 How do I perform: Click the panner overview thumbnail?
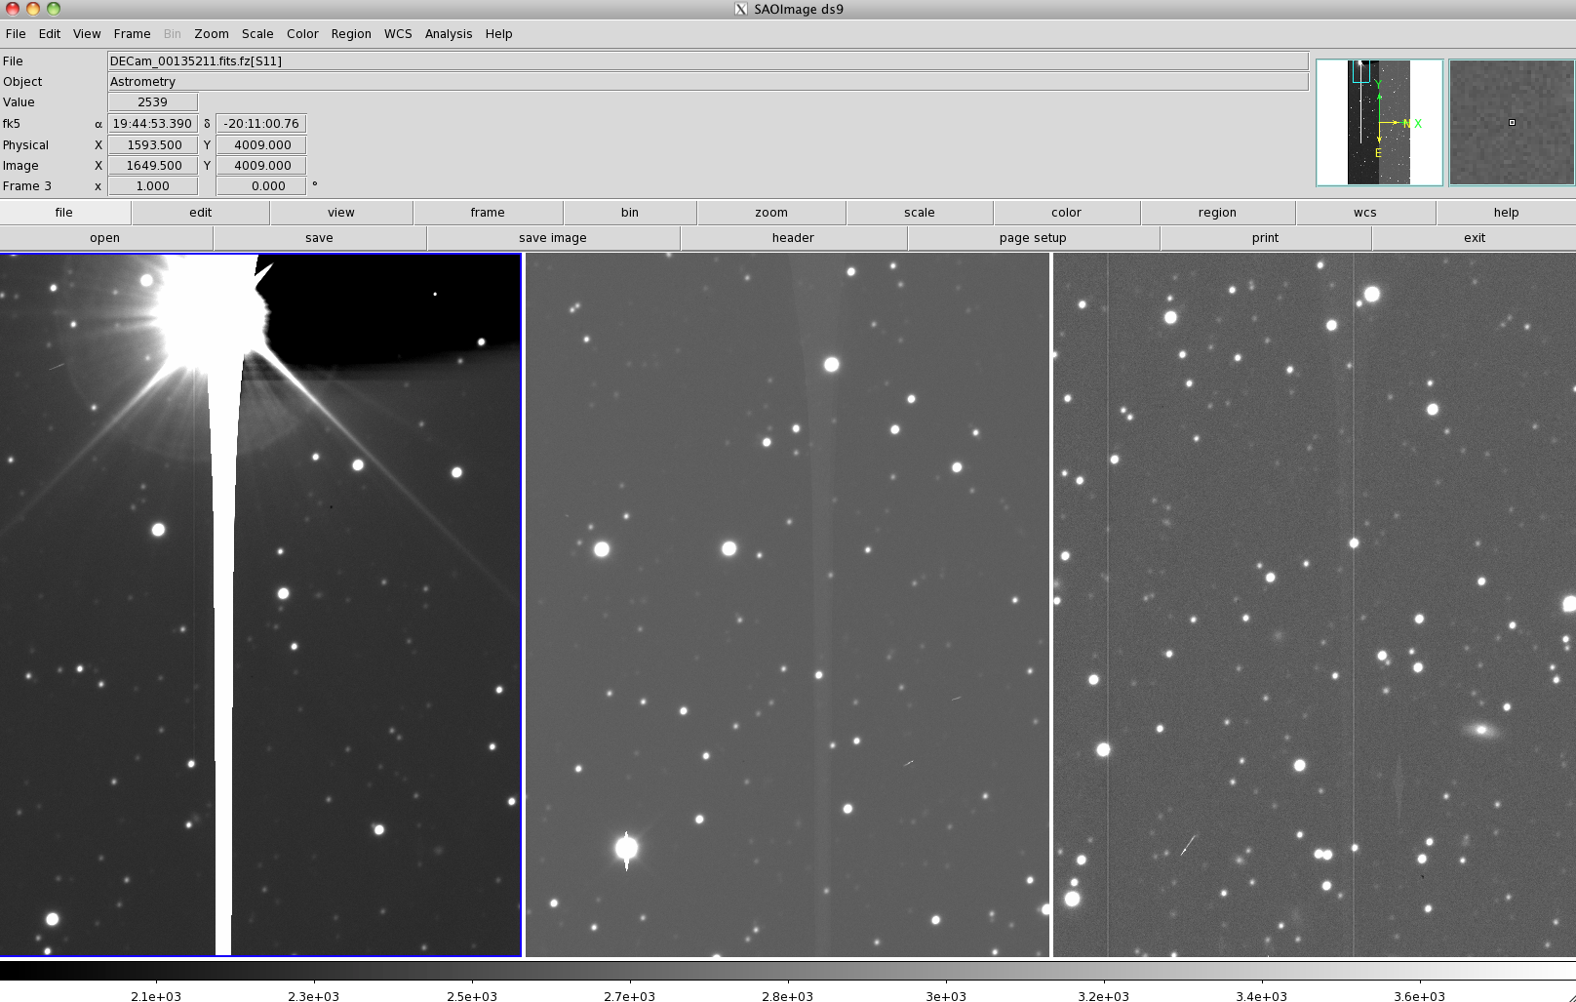1379,123
